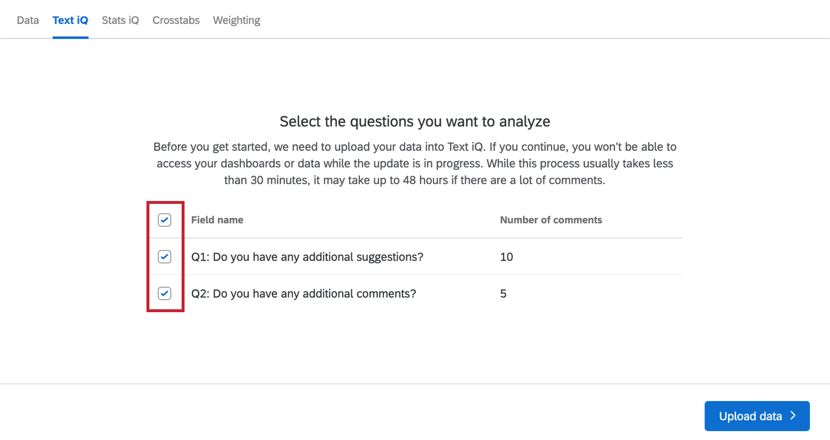Click the Q2 question text label

pos(304,294)
